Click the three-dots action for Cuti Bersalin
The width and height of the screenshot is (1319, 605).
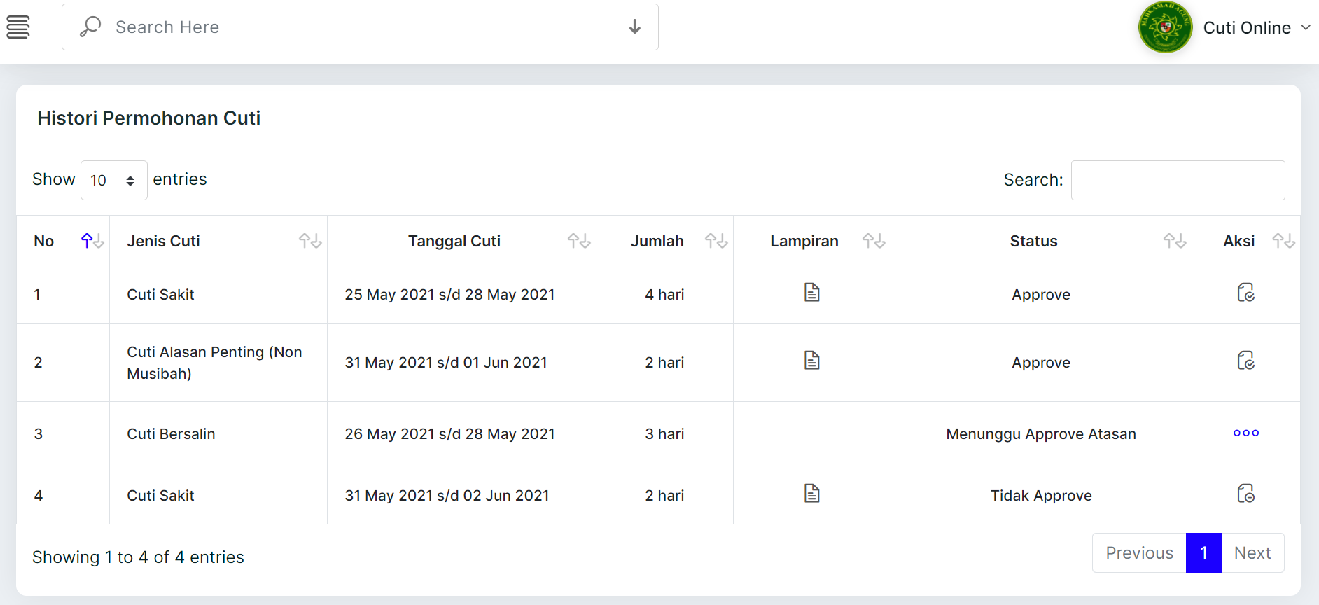tap(1245, 433)
